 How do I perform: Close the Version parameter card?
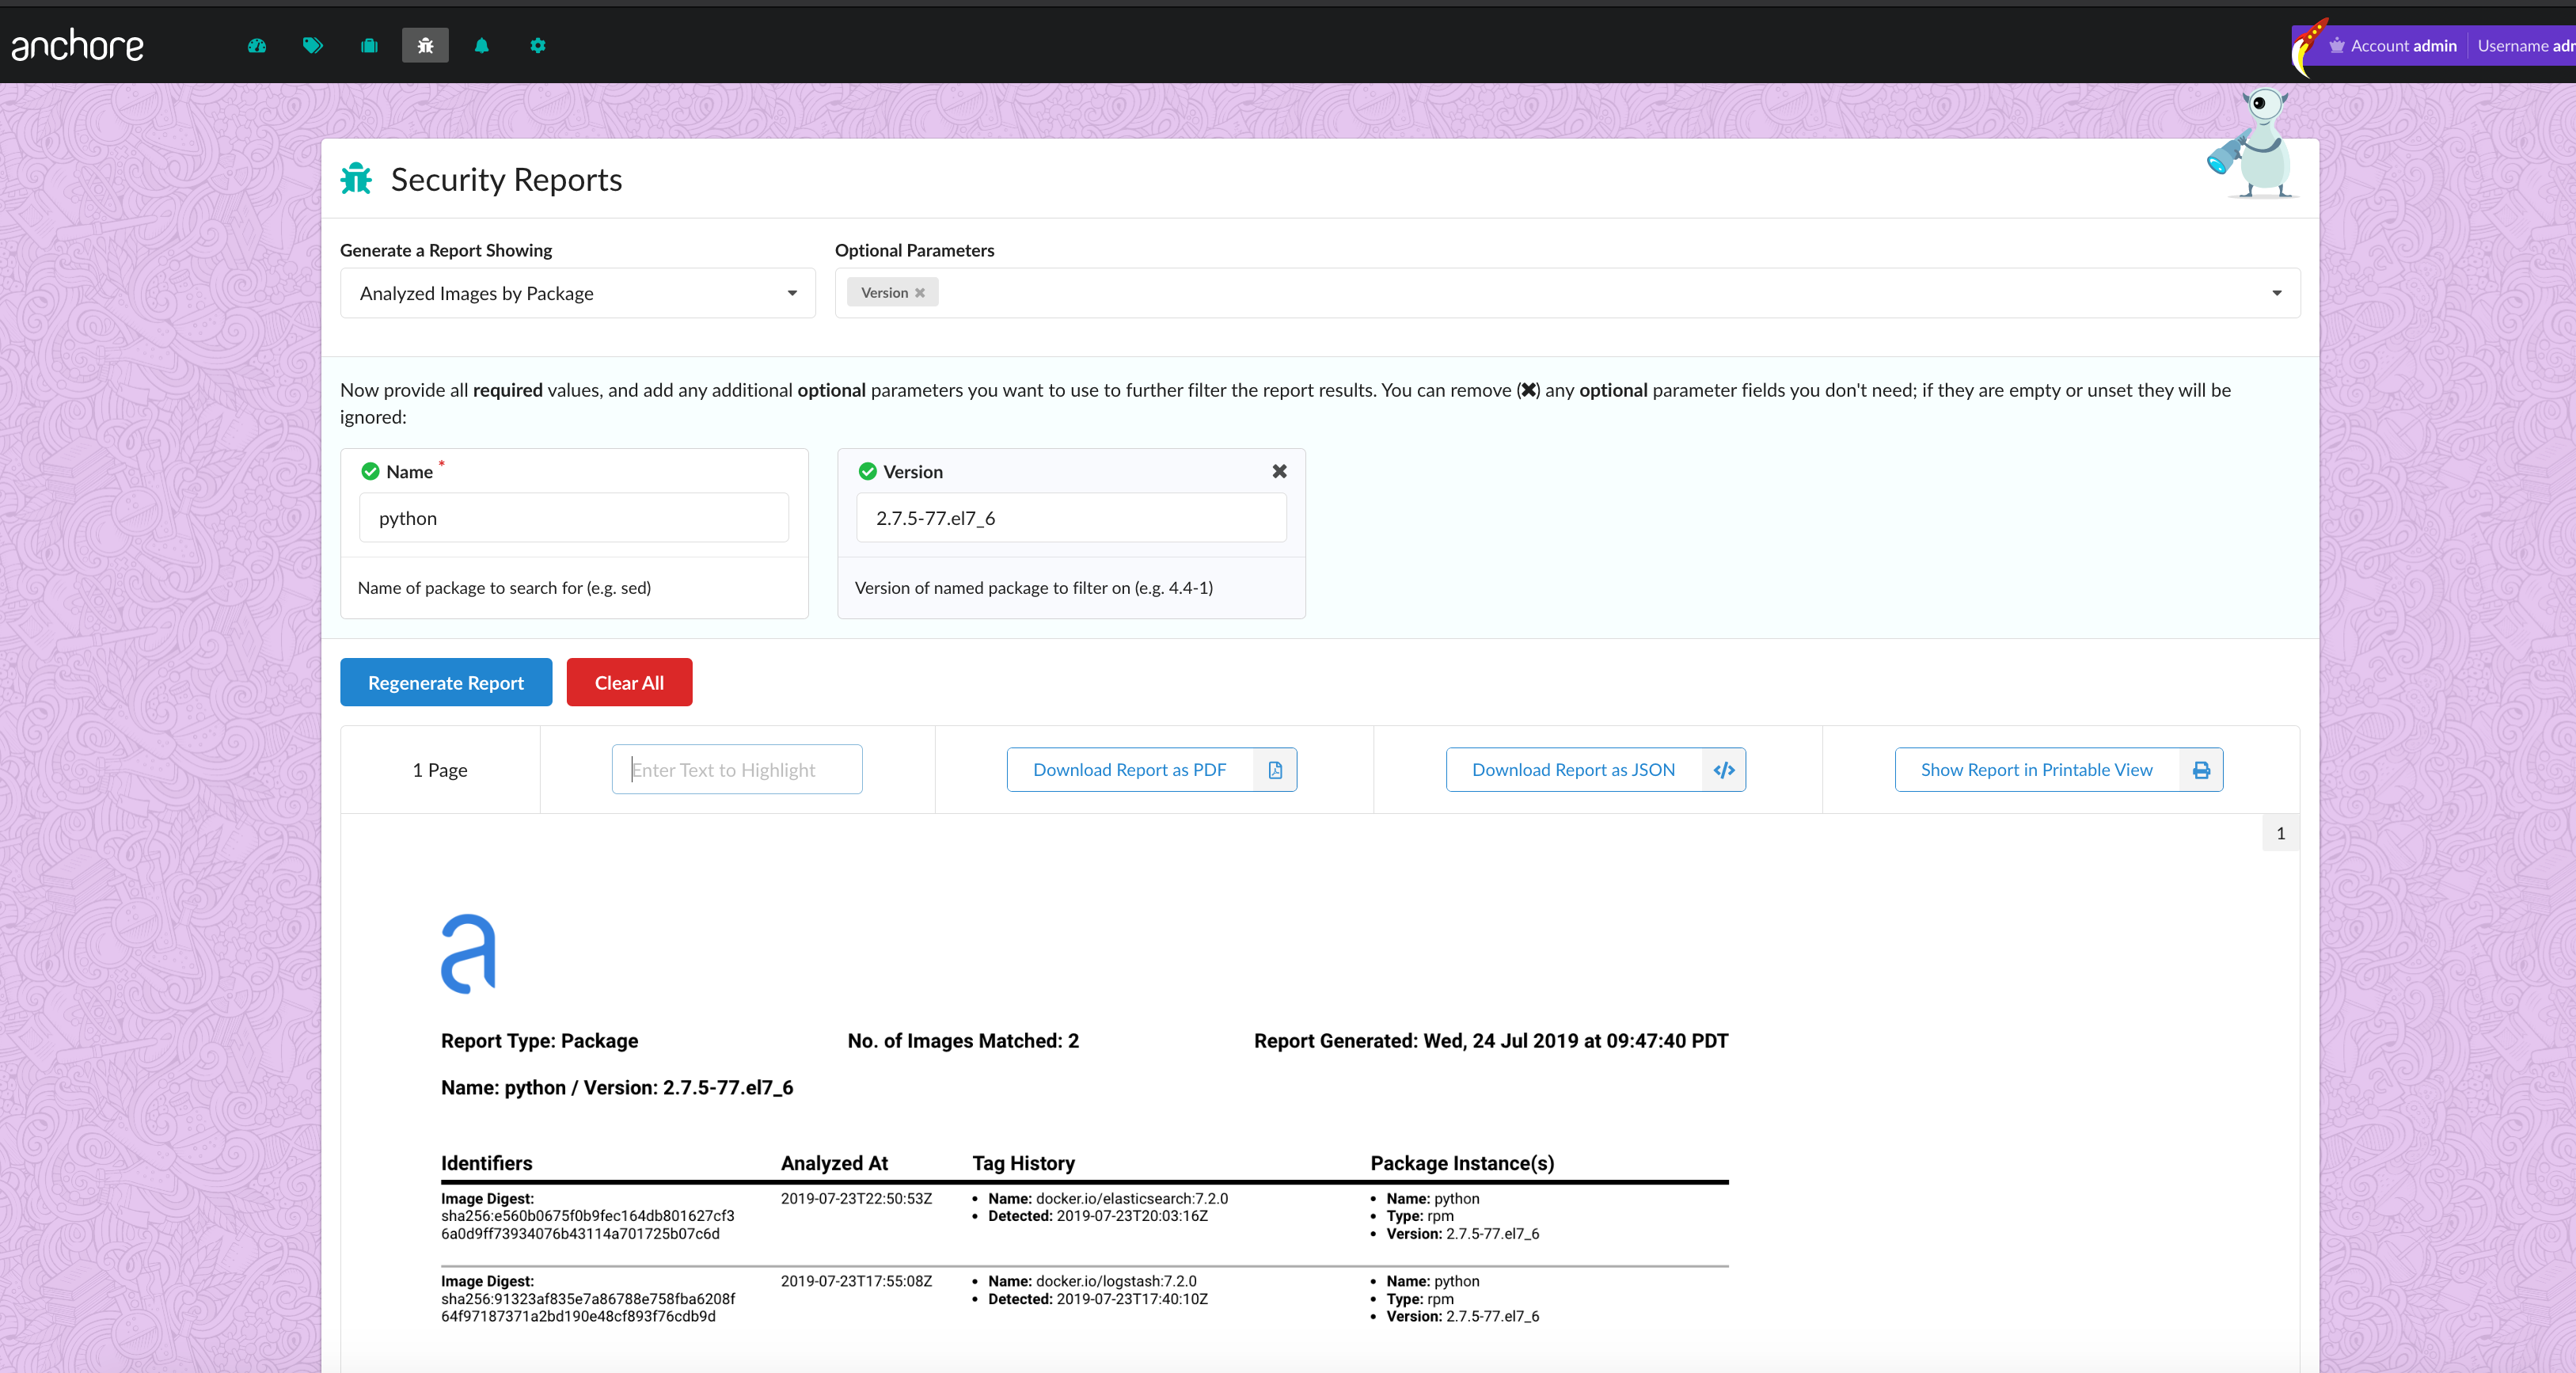click(x=1279, y=471)
